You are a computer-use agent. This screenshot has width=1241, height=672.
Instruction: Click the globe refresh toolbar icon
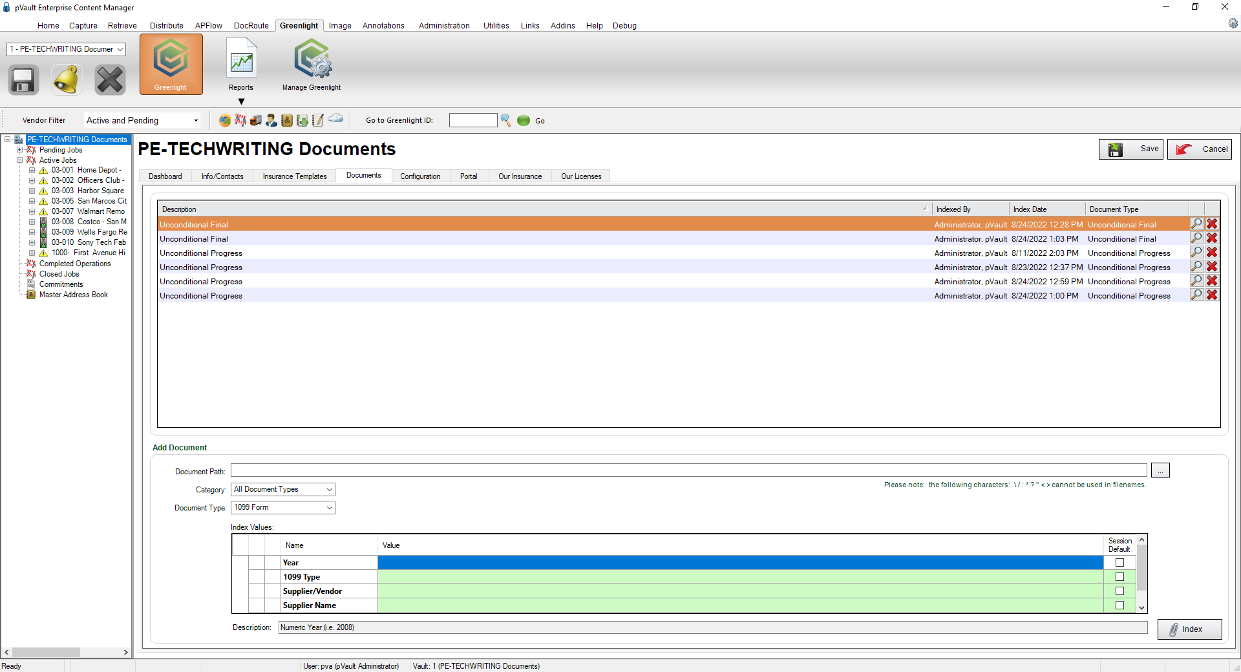coord(225,120)
